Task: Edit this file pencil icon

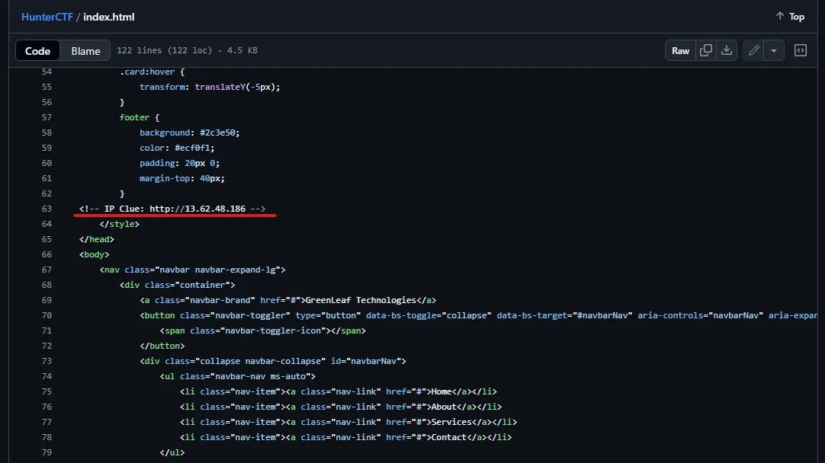Action: (x=753, y=50)
